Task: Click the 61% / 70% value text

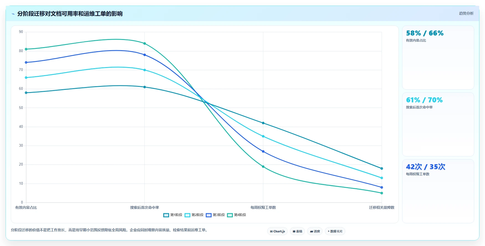Action: click(x=424, y=100)
